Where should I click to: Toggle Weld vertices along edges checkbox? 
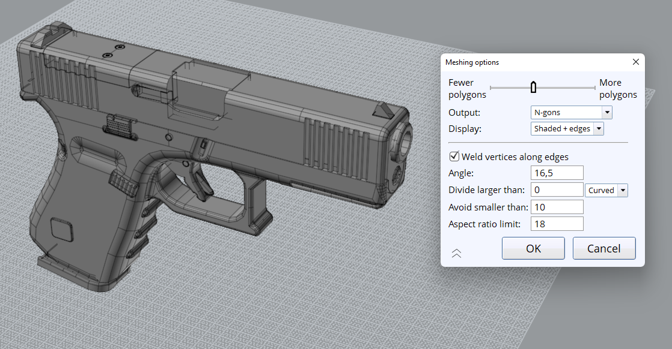tap(454, 157)
